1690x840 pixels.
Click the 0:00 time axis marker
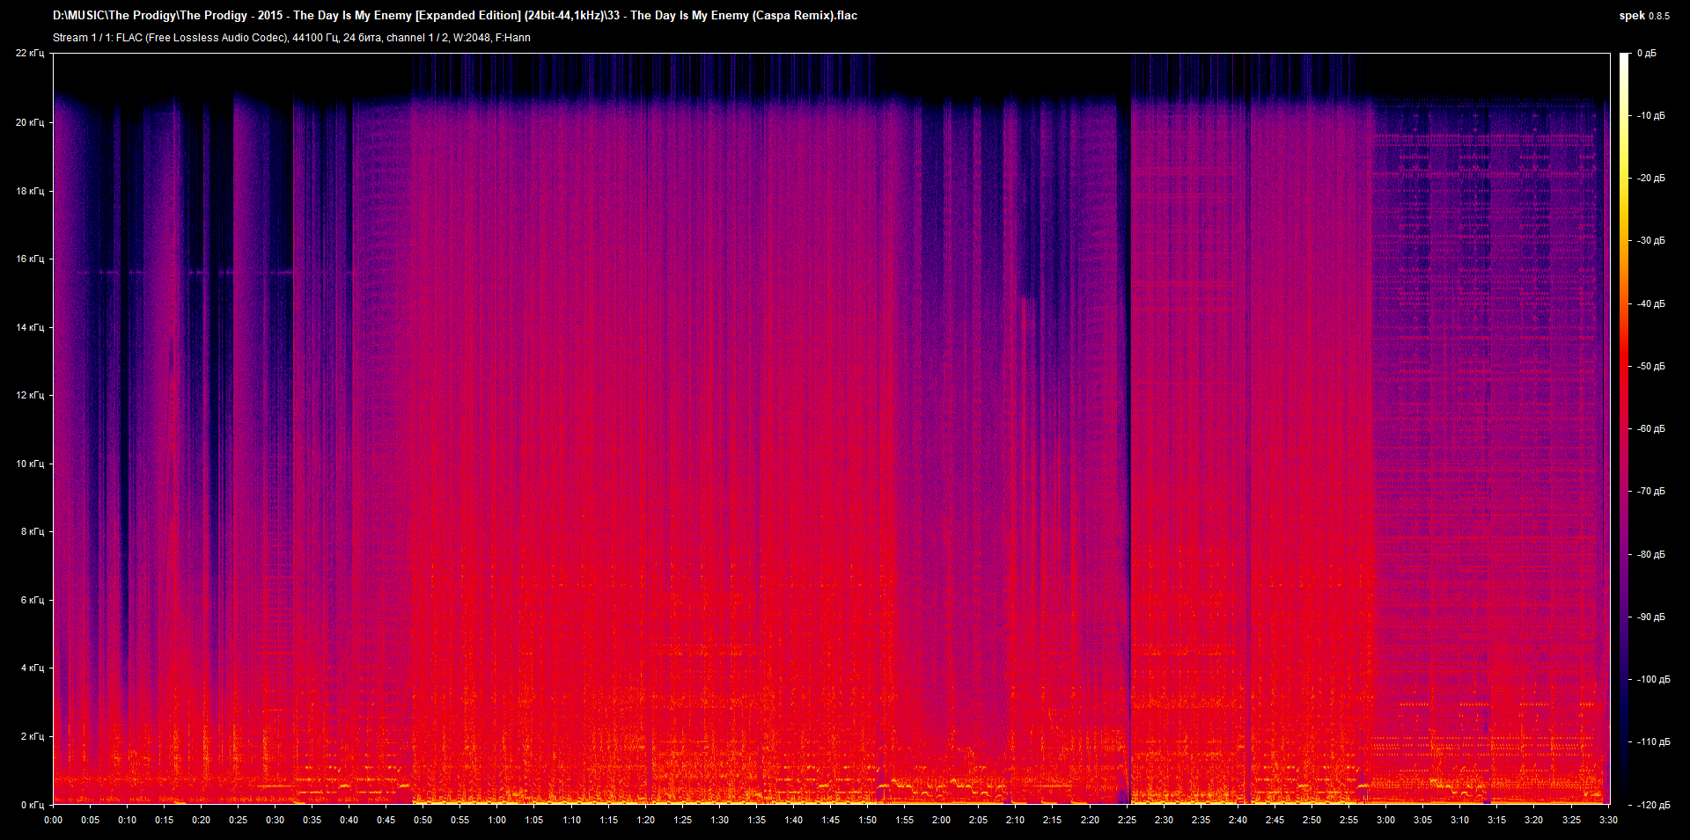pos(53,820)
